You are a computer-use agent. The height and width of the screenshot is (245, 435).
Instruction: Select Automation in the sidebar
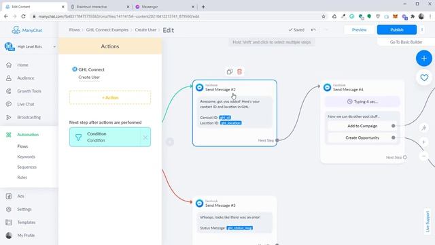28,135
